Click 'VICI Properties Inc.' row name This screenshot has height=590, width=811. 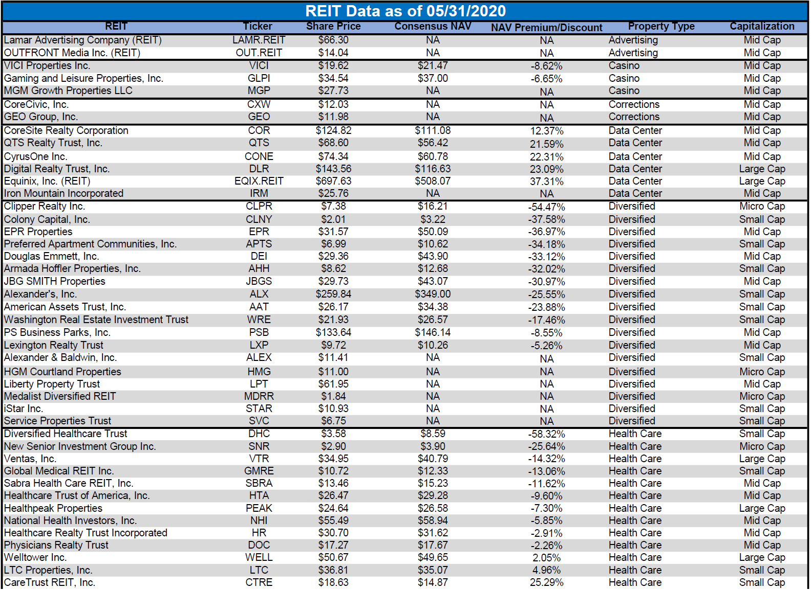(47, 65)
